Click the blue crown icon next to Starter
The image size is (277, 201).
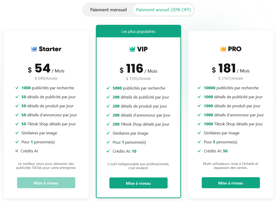tap(33, 49)
